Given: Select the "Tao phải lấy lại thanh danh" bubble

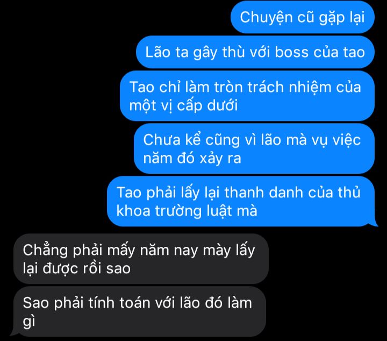Looking at the screenshot, I should (241, 201).
